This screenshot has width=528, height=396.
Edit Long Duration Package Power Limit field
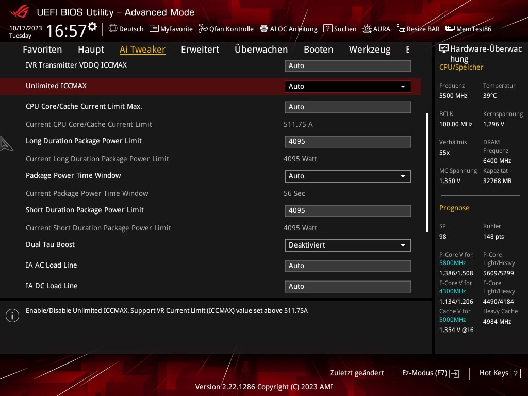[x=348, y=141]
